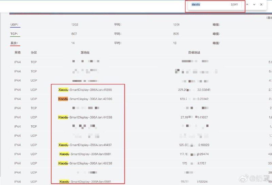Click destination address ending :1757
Viewport: 272px width, 185px height.
click(194, 163)
